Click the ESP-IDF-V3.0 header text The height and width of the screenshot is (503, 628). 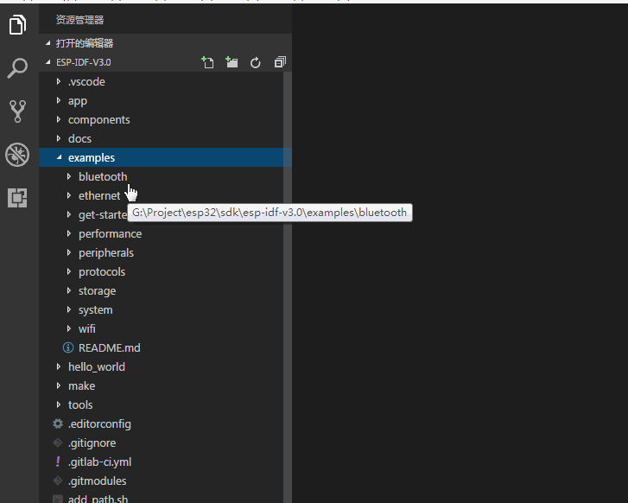(x=83, y=62)
